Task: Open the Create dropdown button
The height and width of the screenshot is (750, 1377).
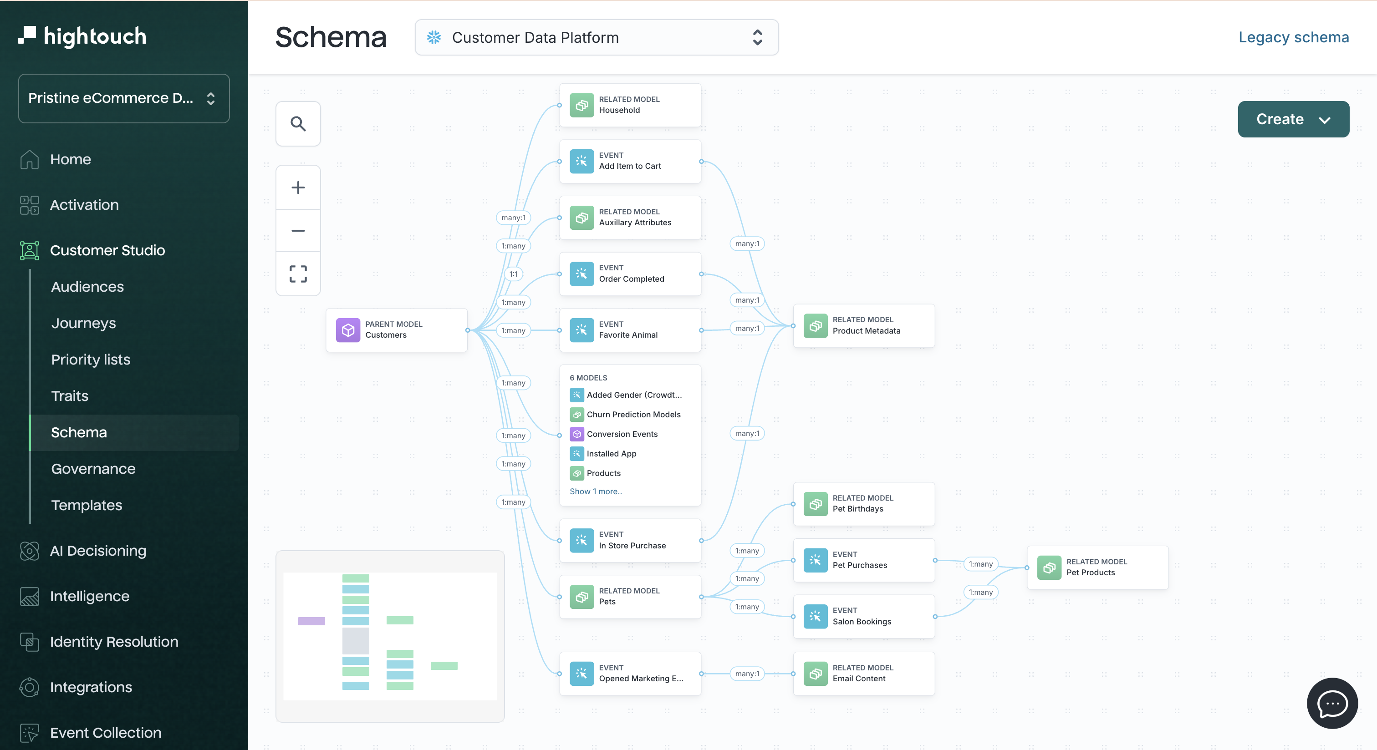Action: point(1293,119)
